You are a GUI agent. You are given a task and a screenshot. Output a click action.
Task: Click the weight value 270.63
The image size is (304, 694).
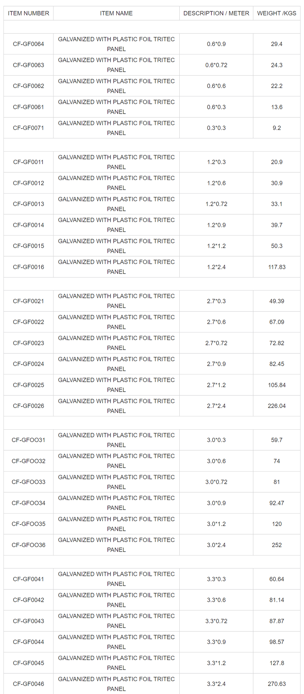pyautogui.click(x=277, y=684)
